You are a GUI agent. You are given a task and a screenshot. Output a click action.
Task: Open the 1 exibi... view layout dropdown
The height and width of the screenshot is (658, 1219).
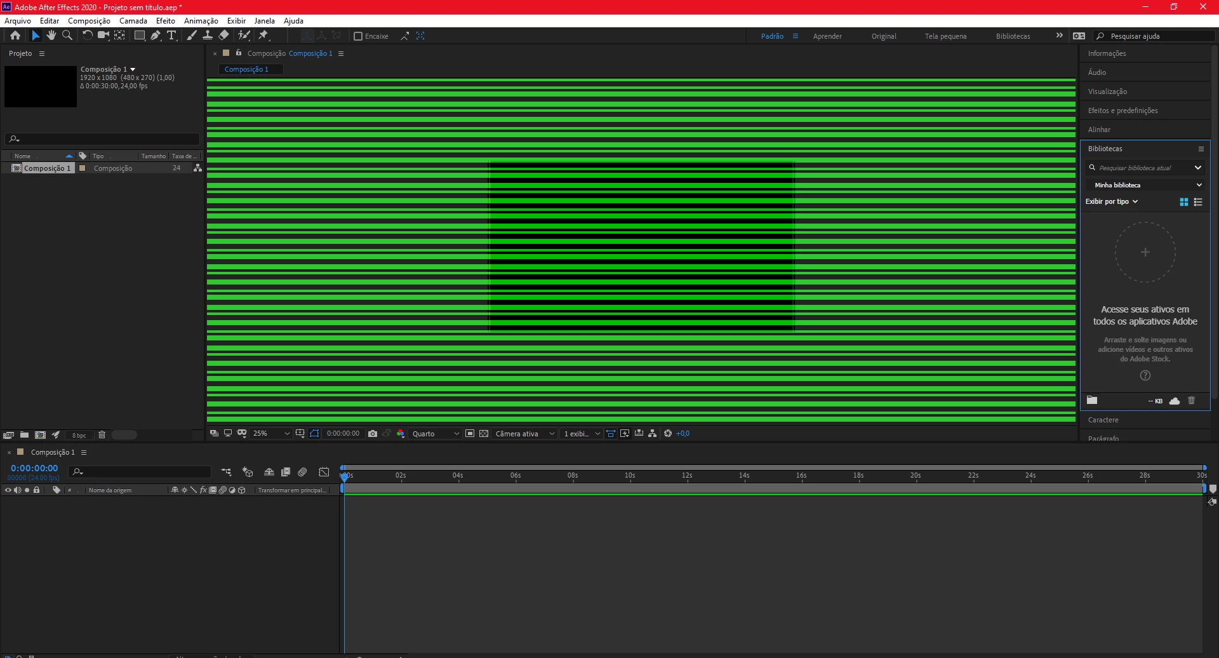582,434
